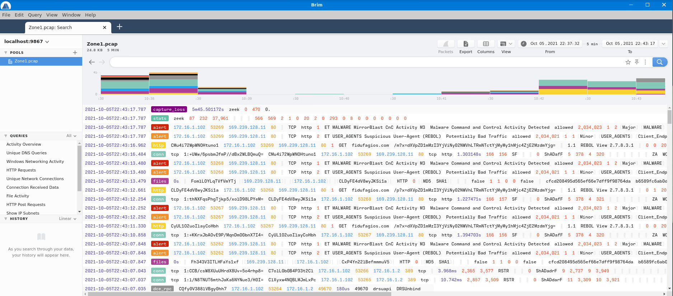Click the files tag at 22:43:13.479

[160, 181]
